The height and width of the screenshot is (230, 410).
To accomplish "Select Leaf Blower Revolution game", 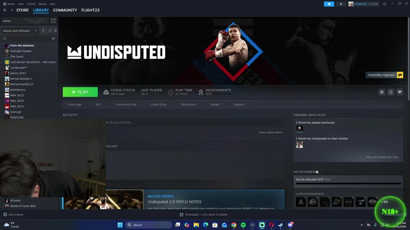I will 33,62.
